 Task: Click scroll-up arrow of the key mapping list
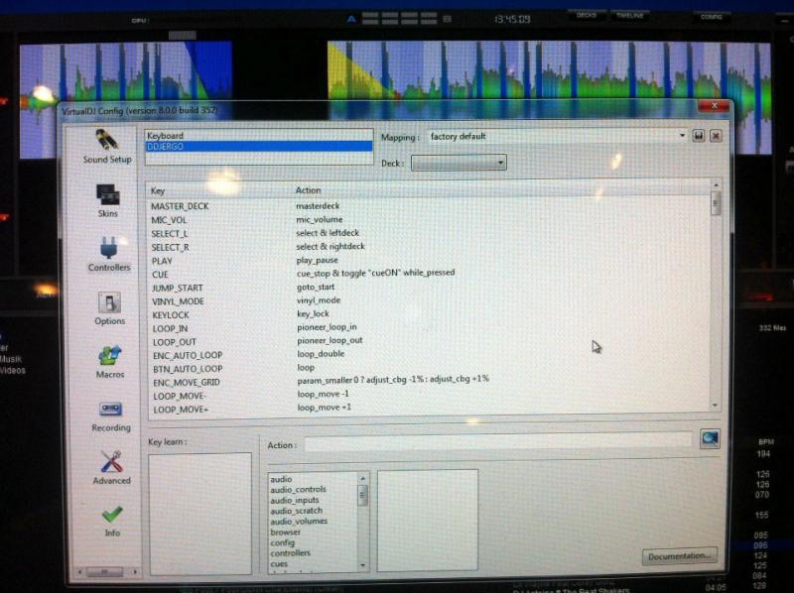716,185
